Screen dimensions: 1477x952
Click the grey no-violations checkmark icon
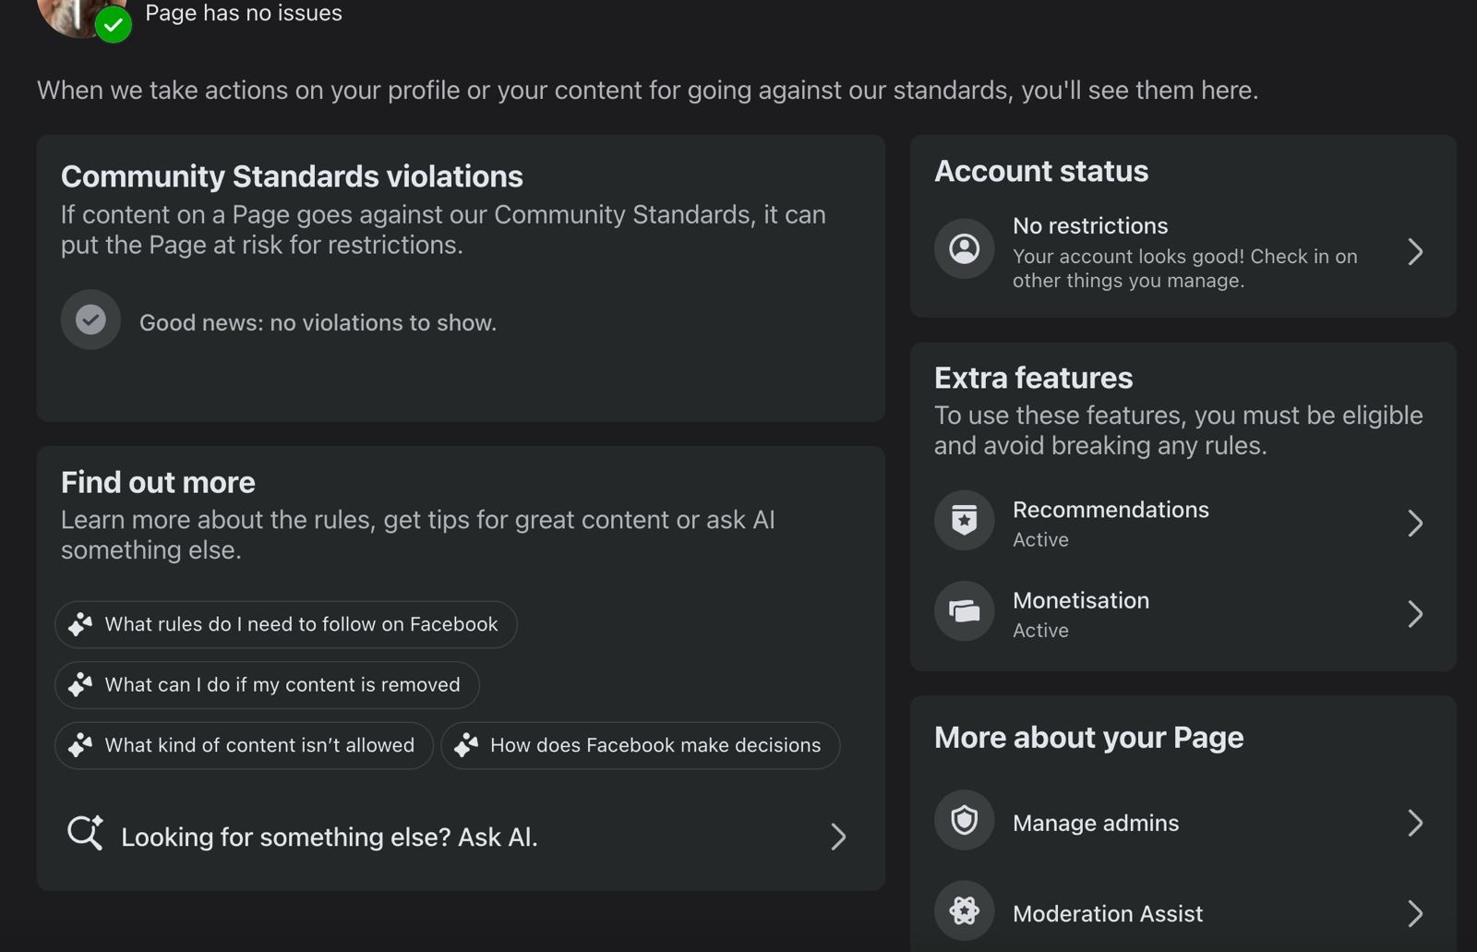[90, 319]
